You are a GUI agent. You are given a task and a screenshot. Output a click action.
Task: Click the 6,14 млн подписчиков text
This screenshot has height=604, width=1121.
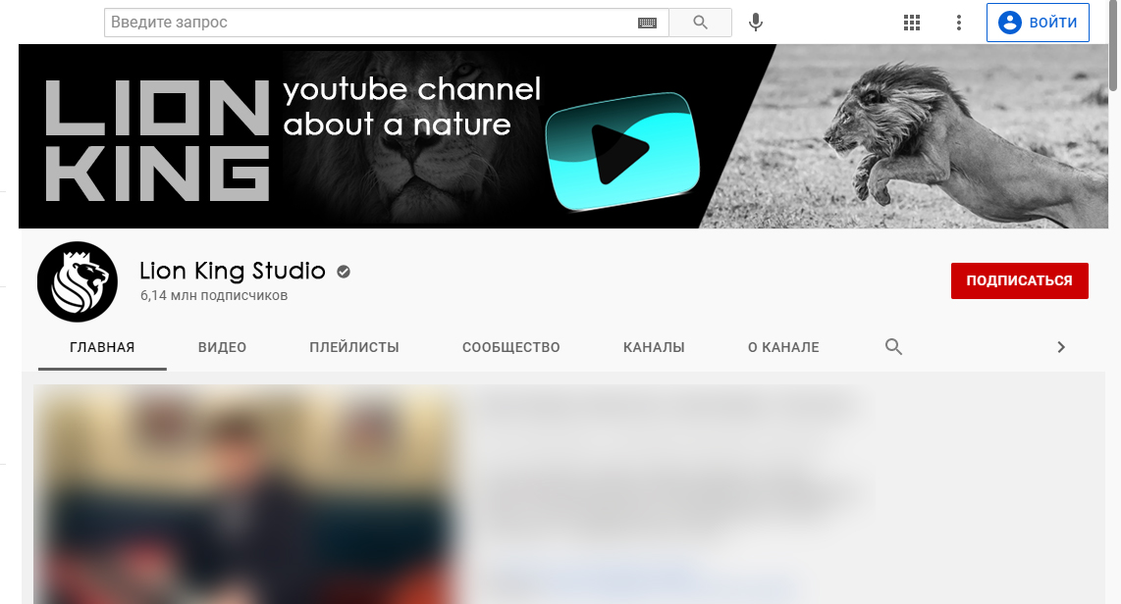[214, 295]
